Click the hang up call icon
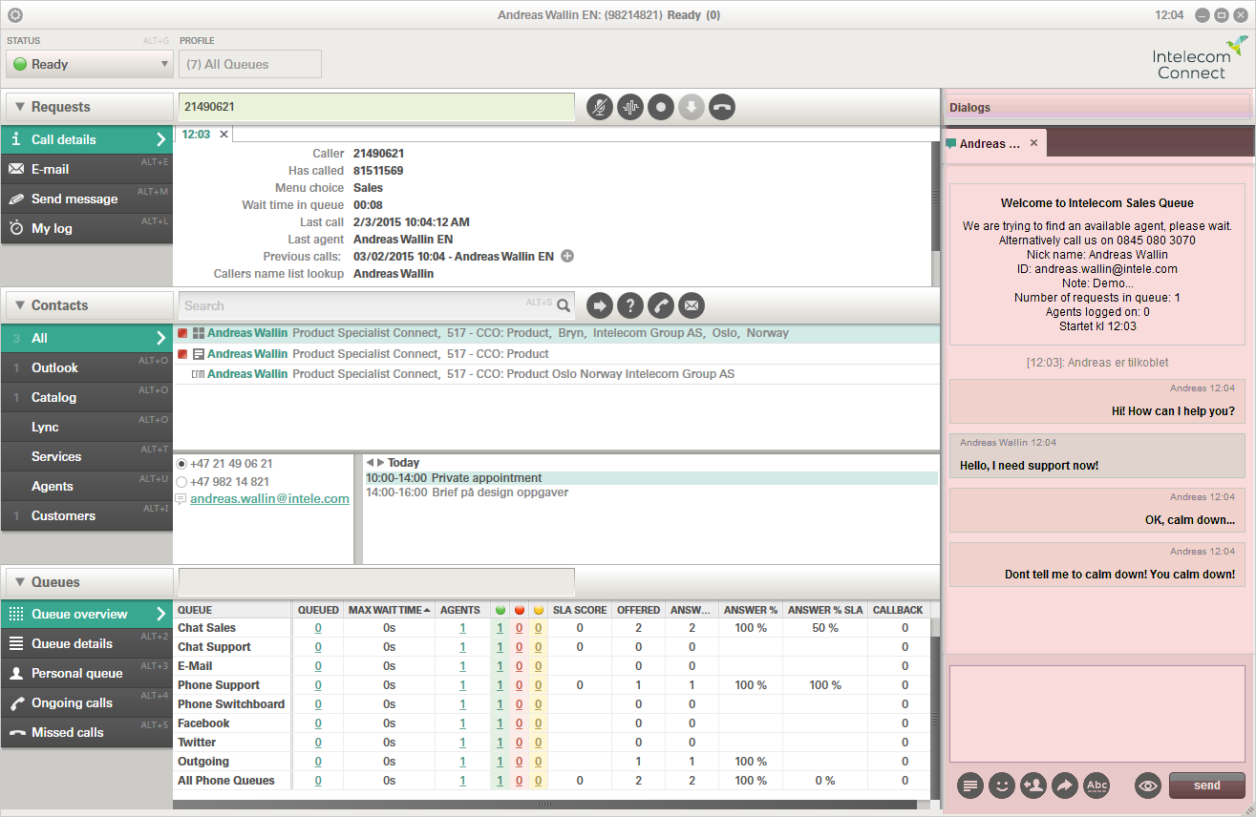Viewport: 1256px width, 817px height. click(722, 107)
